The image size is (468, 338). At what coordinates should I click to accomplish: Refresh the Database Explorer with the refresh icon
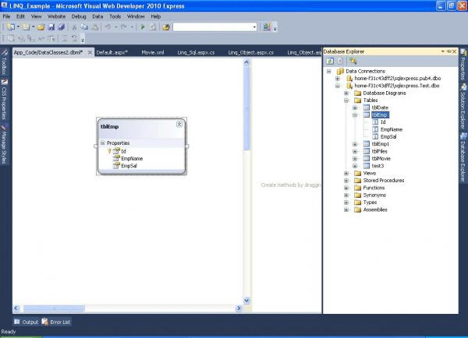pos(330,61)
